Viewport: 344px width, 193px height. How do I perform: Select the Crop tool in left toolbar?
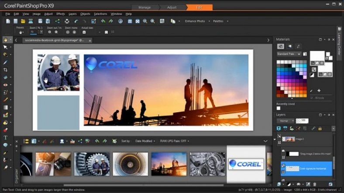[x=5, y=70]
